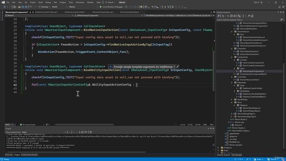Open Show output from Build dropdown
The width and height of the screenshot is (286, 161).
tap(44, 132)
